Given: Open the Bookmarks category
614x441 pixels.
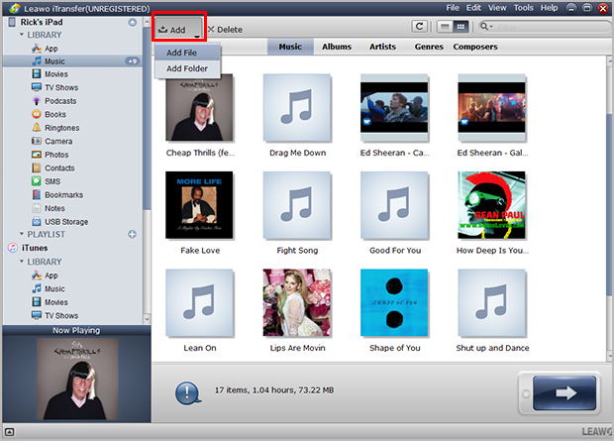Looking at the screenshot, I should [63, 195].
